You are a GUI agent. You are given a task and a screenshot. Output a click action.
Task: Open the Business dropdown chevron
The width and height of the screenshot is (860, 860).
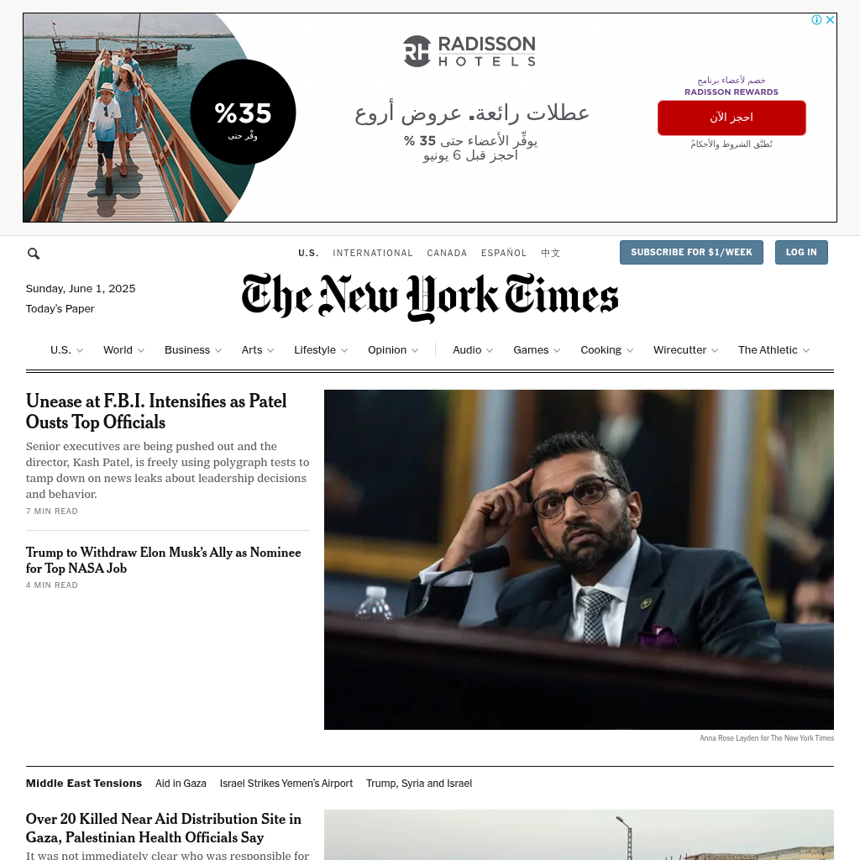coord(218,350)
